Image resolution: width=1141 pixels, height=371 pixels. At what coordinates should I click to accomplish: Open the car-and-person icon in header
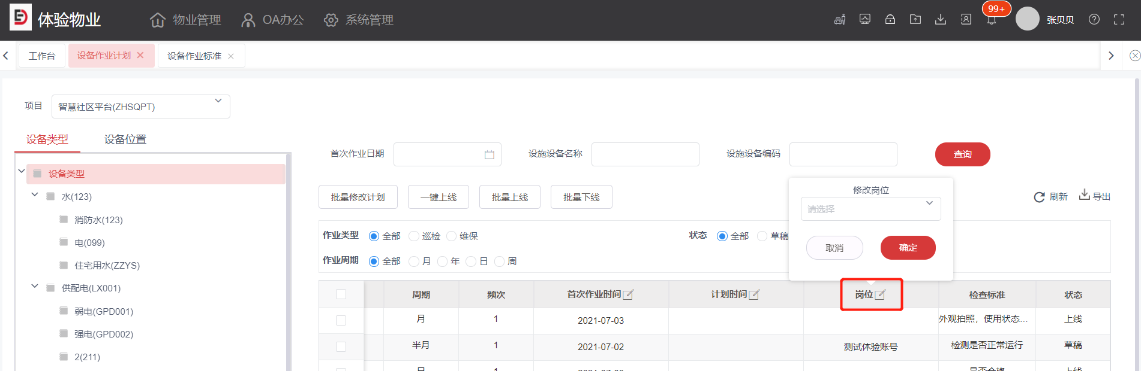[840, 19]
